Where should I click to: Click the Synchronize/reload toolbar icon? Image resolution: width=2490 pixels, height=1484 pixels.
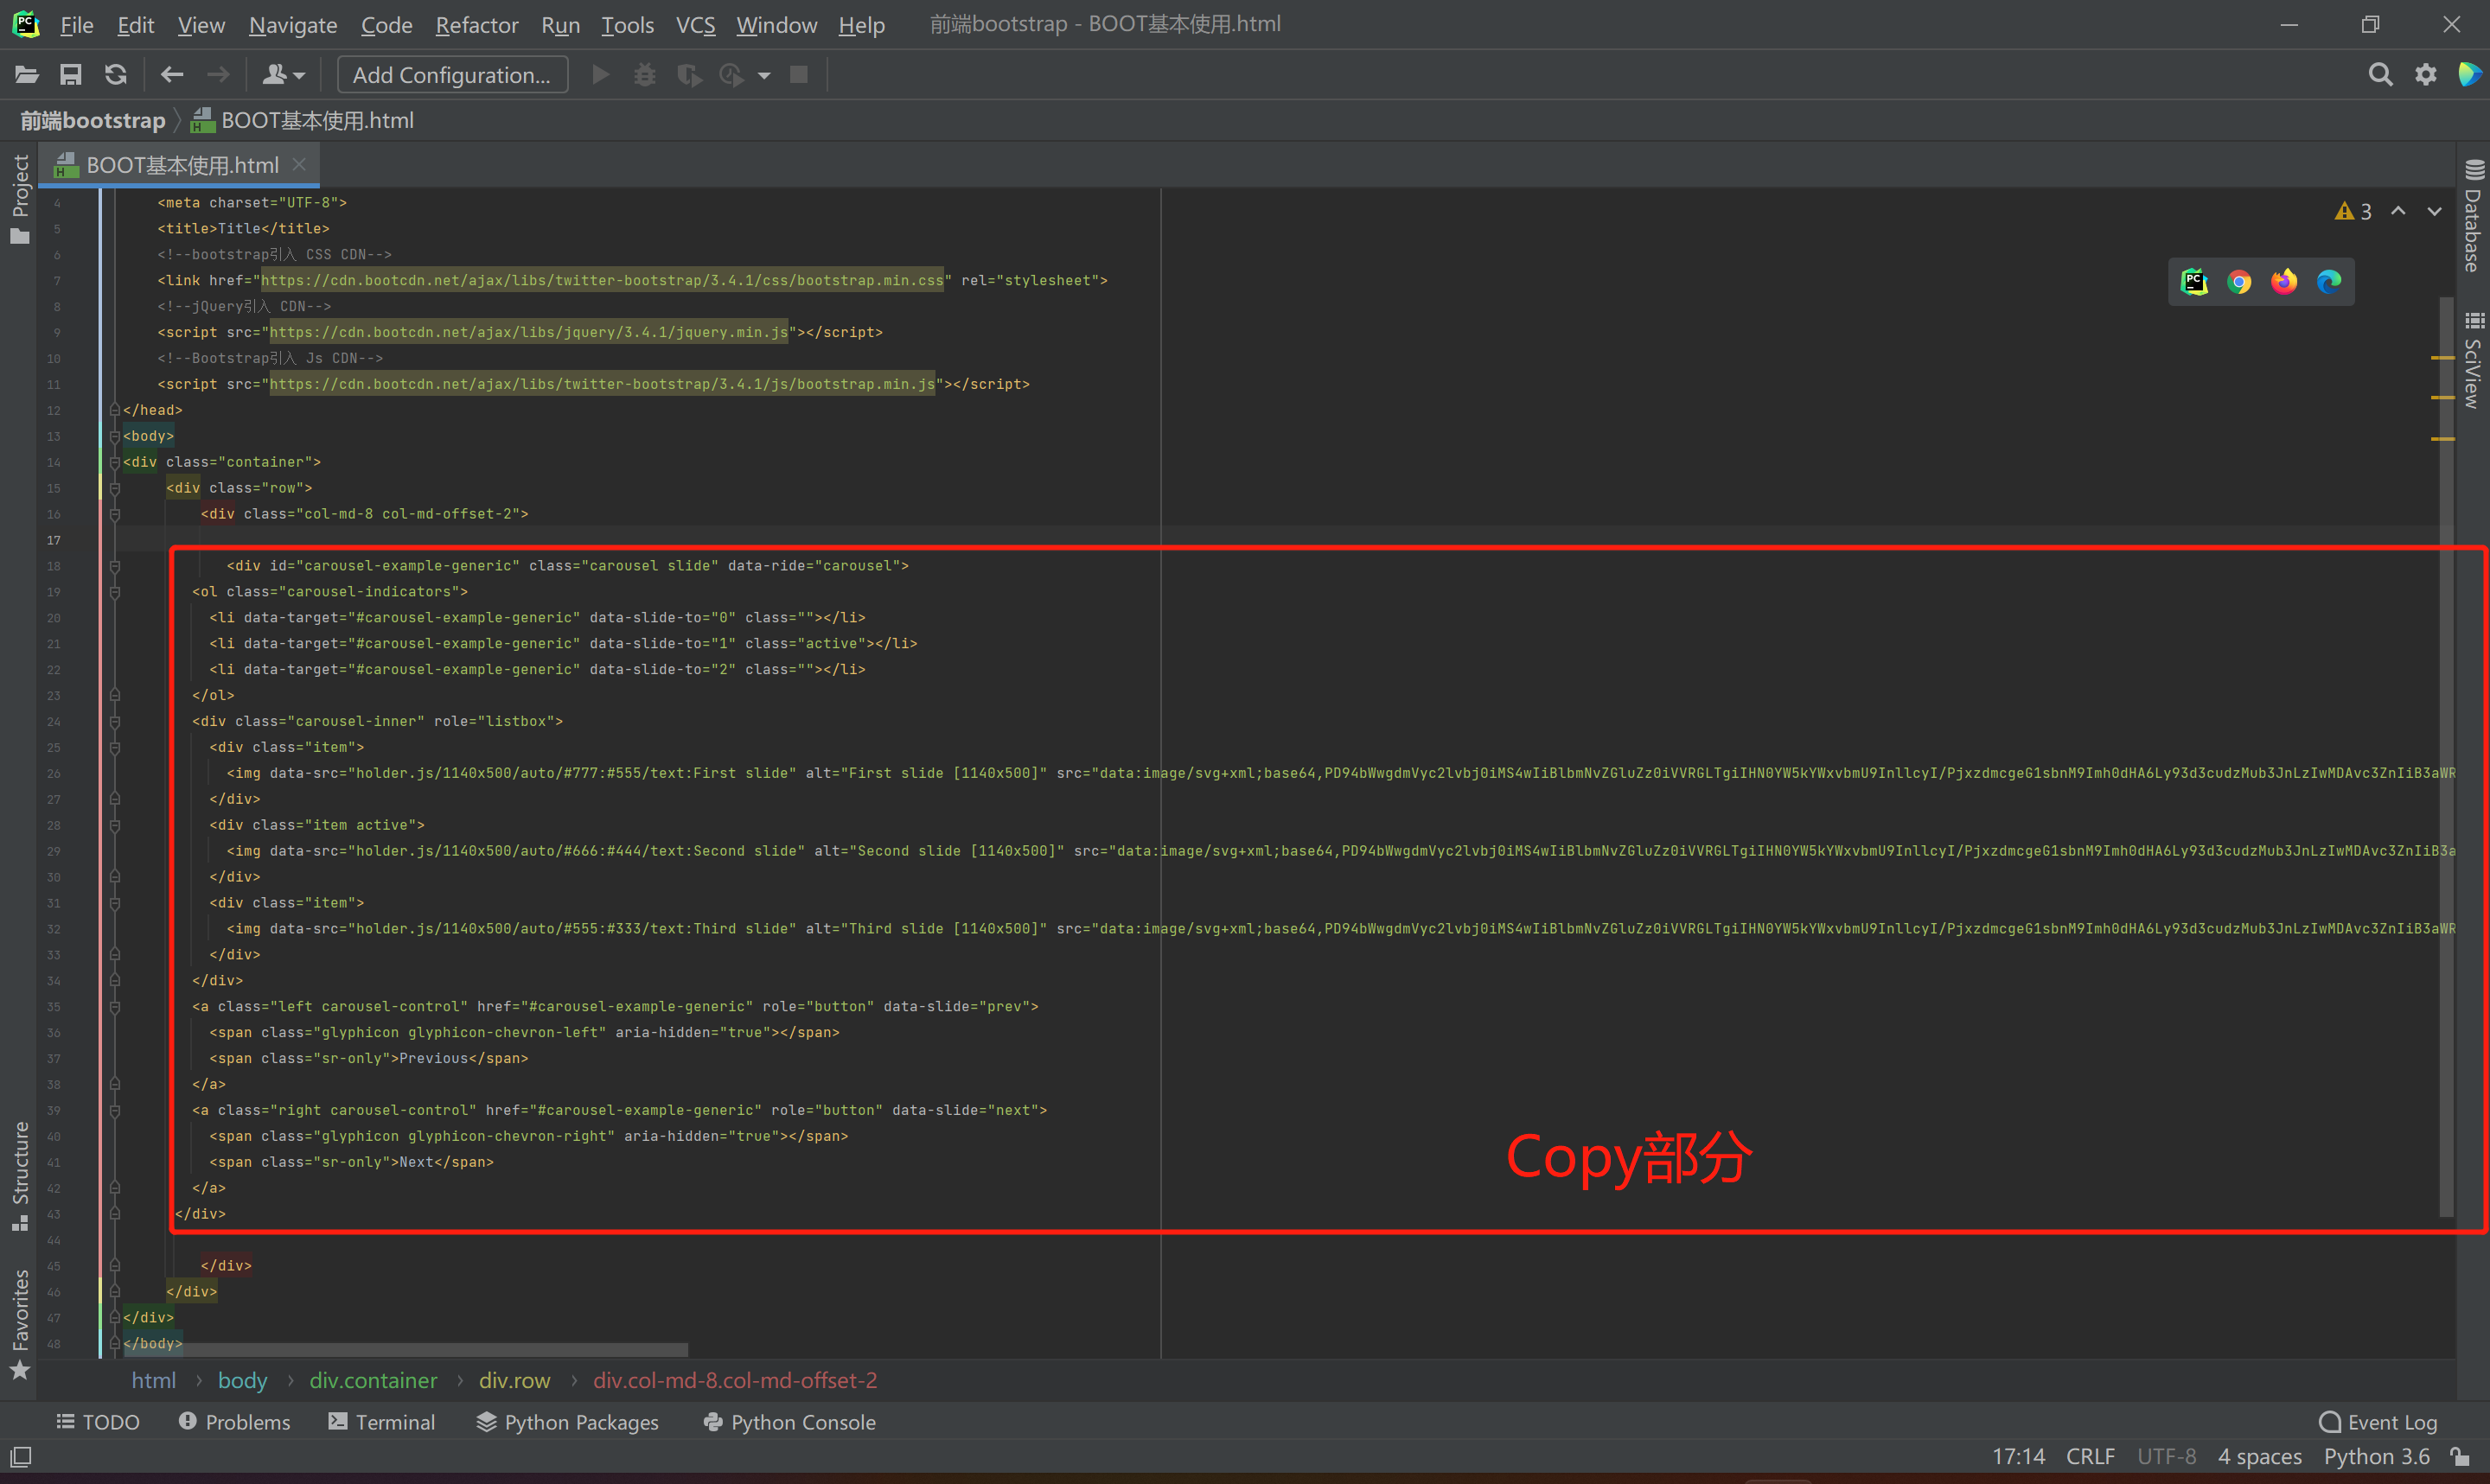click(x=116, y=75)
